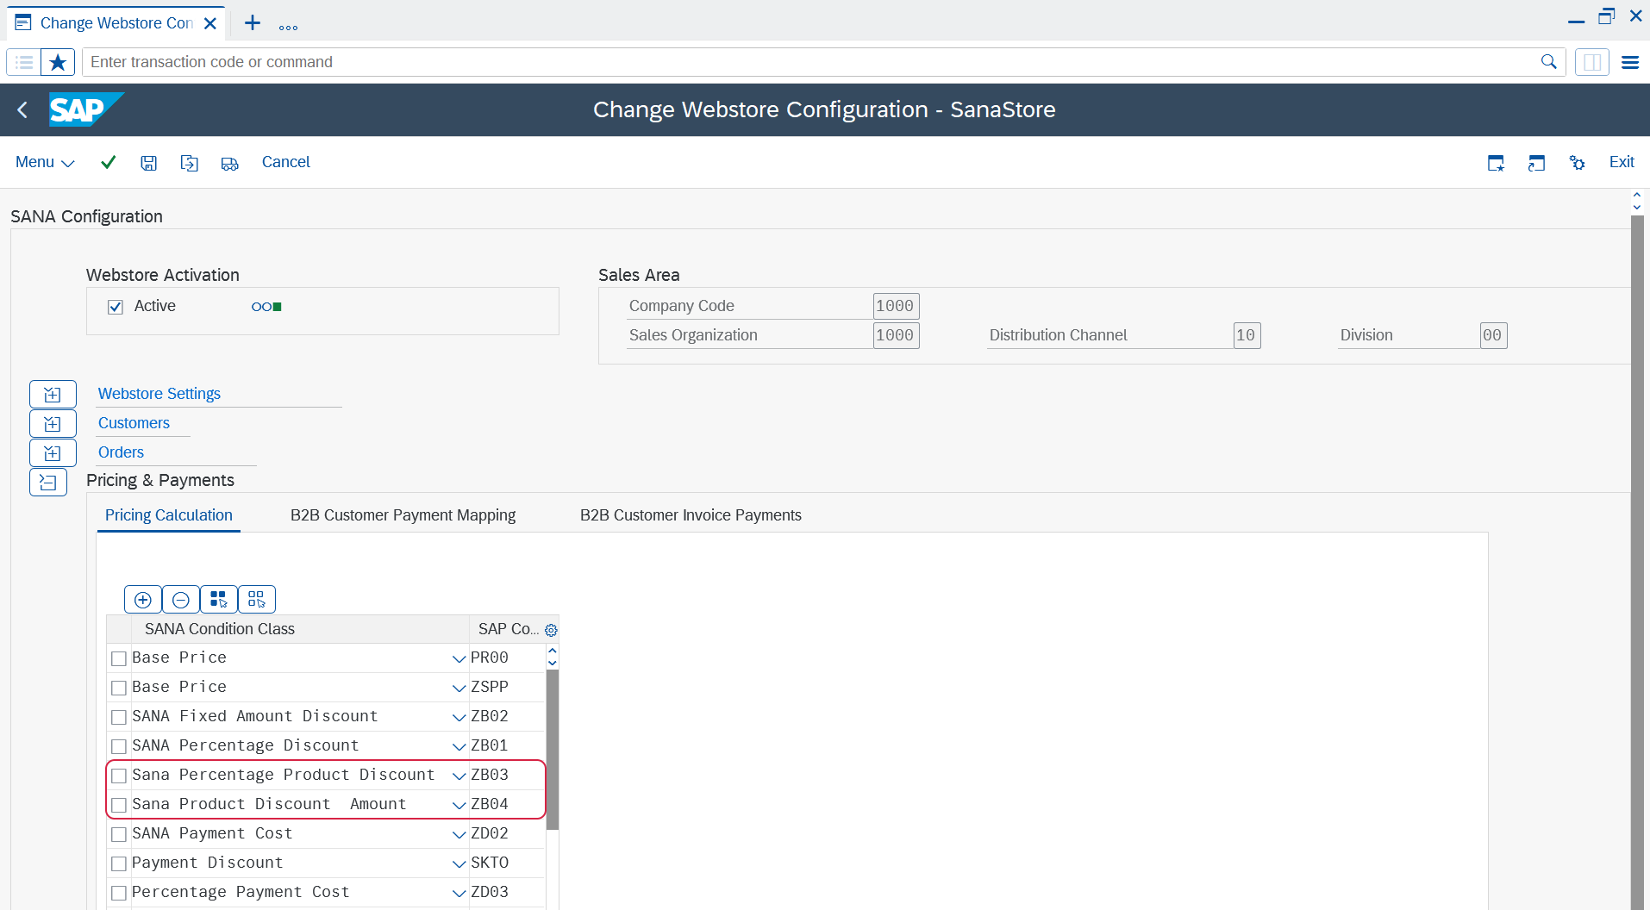The image size is (1650, 910).
Task: Click the favorites star icon
Action: (58, 62)
